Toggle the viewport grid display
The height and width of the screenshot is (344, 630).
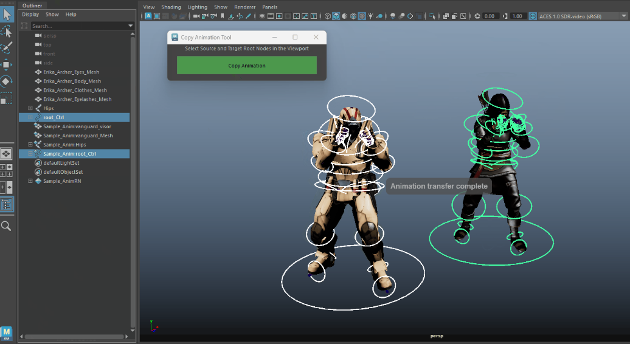[262, 16]
